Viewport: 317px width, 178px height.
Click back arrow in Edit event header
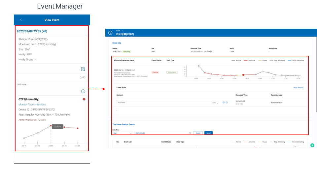click(x=110, y=33)
